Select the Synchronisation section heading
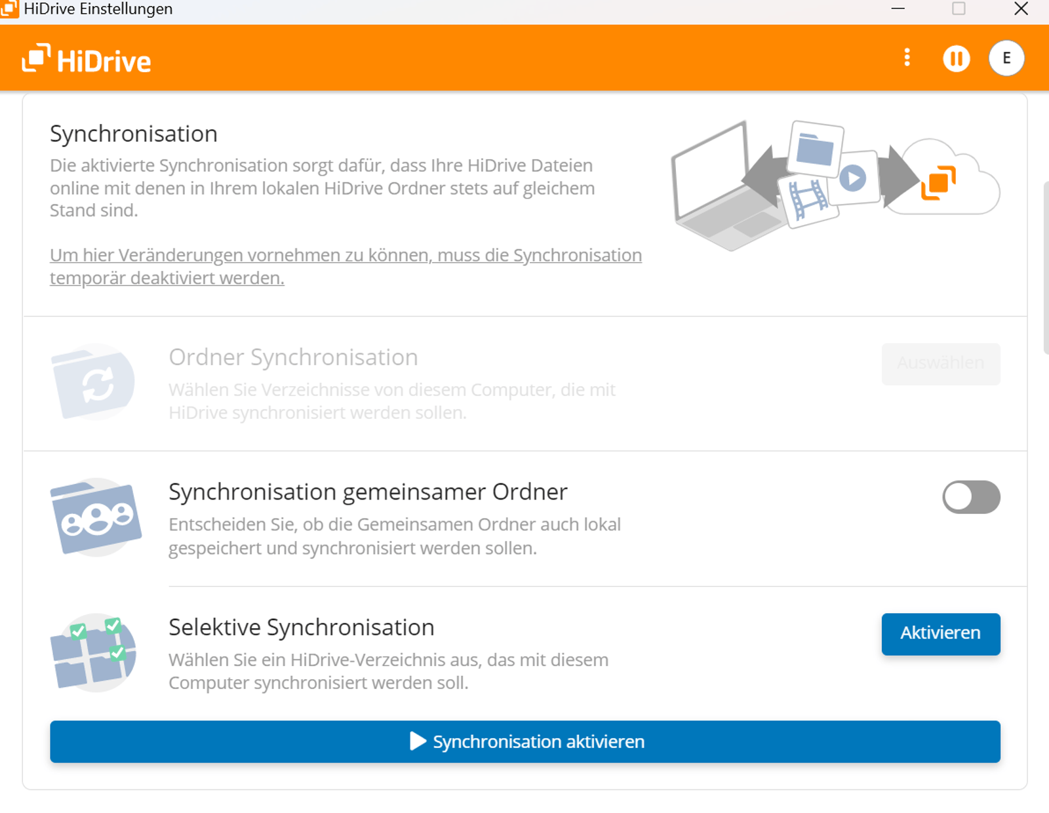The image size is (1049, 813). 134,133
